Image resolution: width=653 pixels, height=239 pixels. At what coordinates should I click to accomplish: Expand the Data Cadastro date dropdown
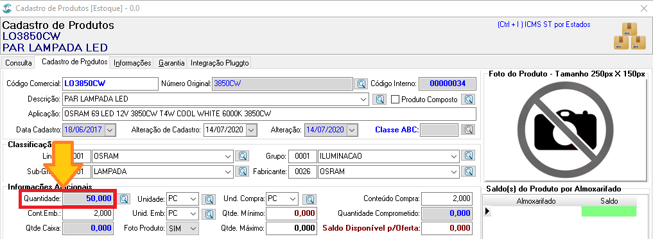coord(110,130)
